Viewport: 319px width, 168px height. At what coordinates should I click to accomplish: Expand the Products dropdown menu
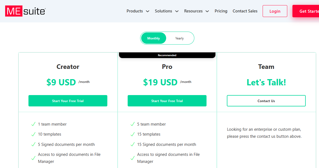point(138,11)
